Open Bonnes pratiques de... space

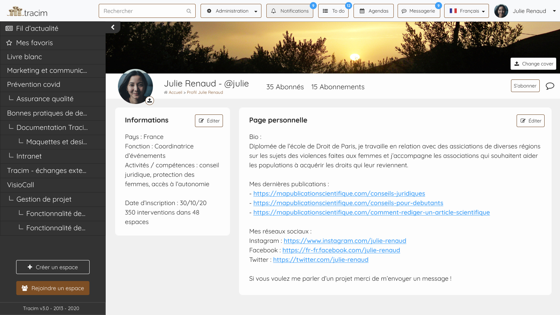pyautogui.click(x=53, y=113)
